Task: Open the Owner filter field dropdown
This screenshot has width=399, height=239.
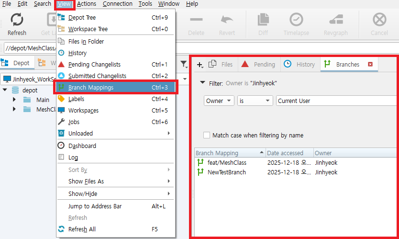Action: (219, 101)
